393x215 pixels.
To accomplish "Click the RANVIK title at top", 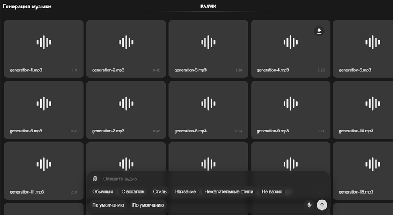I will click(x=208, y=7).
